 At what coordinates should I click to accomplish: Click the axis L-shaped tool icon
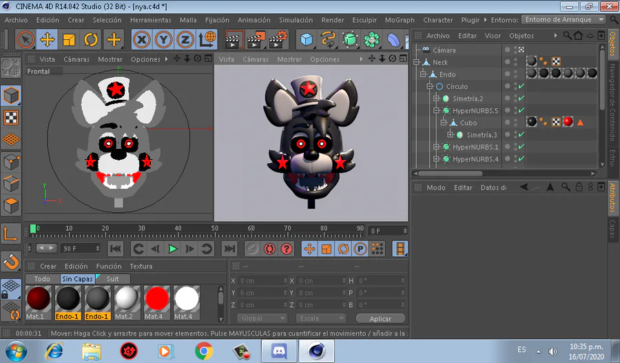[11, 234]
